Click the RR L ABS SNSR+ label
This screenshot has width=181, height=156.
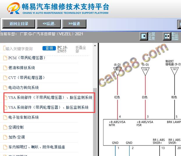159,141
